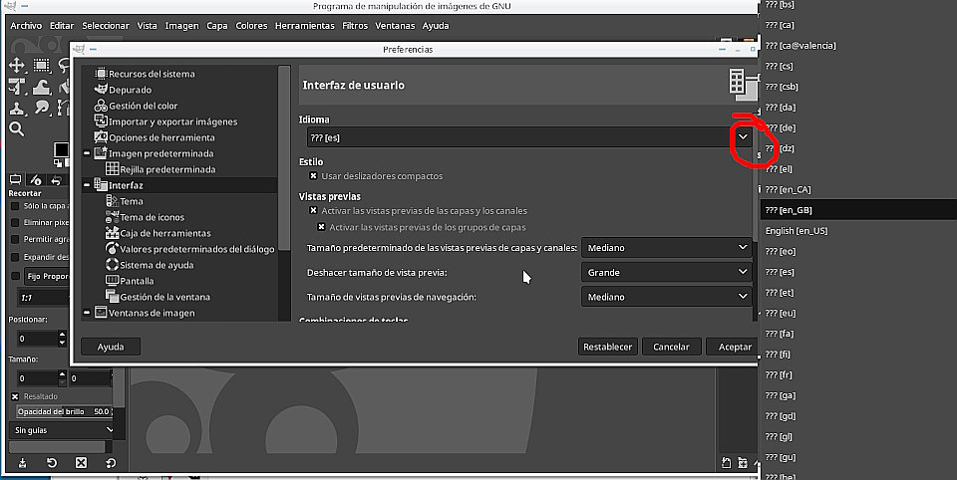Collapse the Interfaz tree node
This screenshot has width=957, height=480.
point(87,185)
